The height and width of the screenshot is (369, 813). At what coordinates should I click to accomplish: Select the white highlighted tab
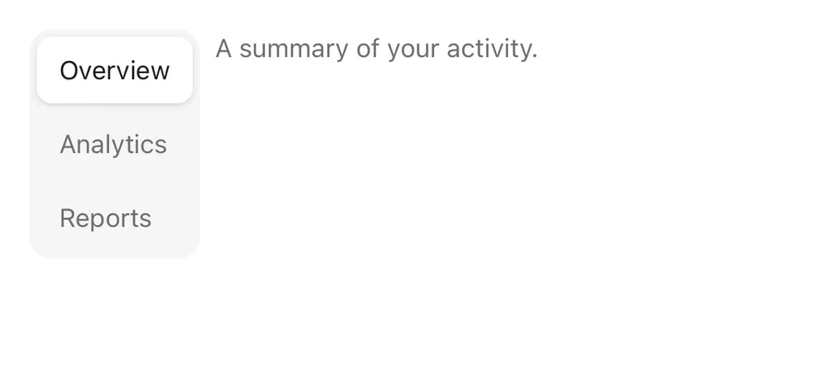click(114, 70)
